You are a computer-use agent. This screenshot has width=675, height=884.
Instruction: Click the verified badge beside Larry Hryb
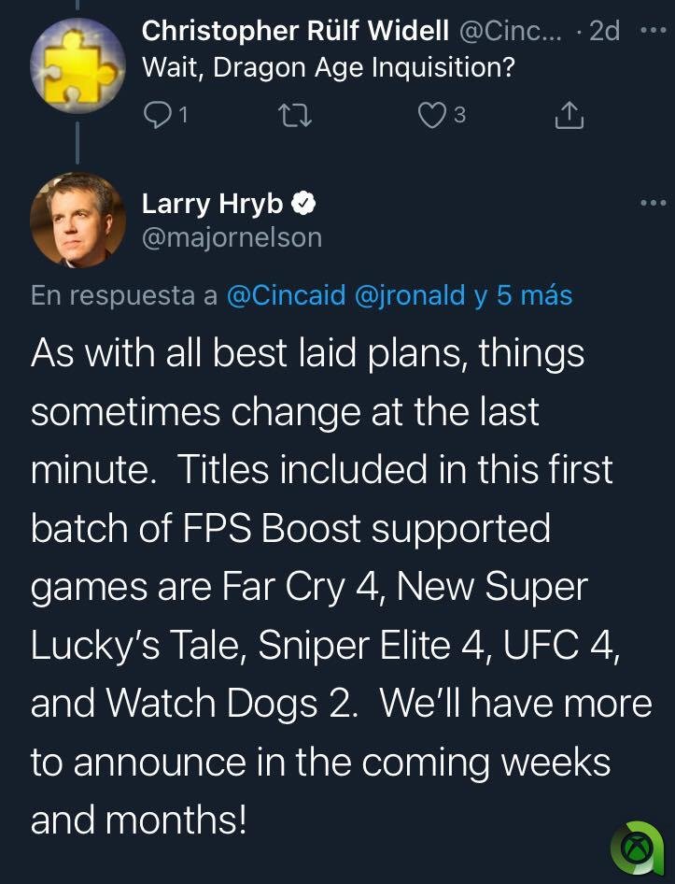pos(305,203)
